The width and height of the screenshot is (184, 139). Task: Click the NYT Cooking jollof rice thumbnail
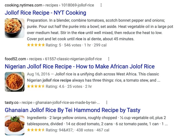click(x=14, y=28)
